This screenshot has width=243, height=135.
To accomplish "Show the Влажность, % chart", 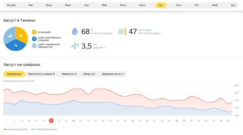I will 69,74.
